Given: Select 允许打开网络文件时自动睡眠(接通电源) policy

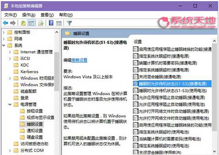Looking at the screenshot, I should 174,111.
